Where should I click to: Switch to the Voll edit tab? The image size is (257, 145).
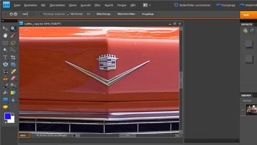point(249,15)
